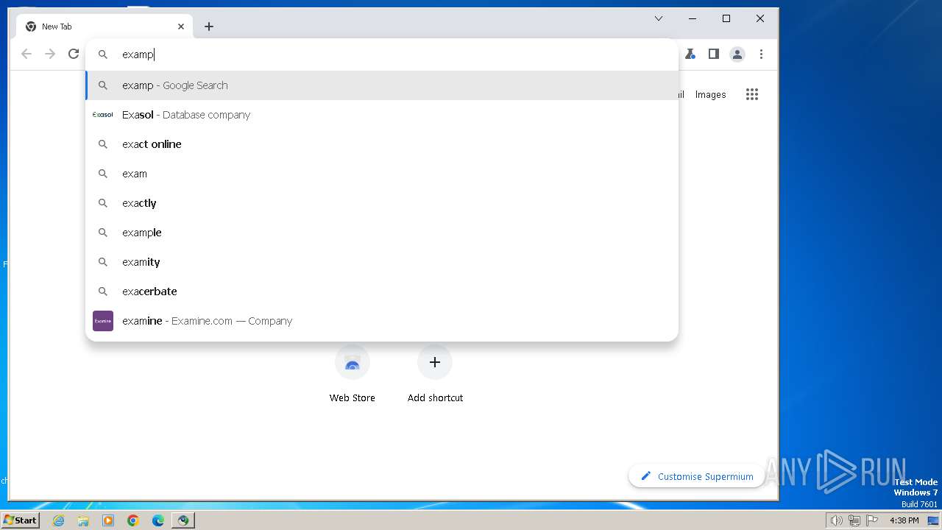Open a new tab with plus button
The height and width of the screenshot is (530, 942).
[209, 26]
